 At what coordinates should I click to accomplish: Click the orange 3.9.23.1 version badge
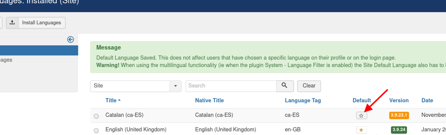point(399,115)
